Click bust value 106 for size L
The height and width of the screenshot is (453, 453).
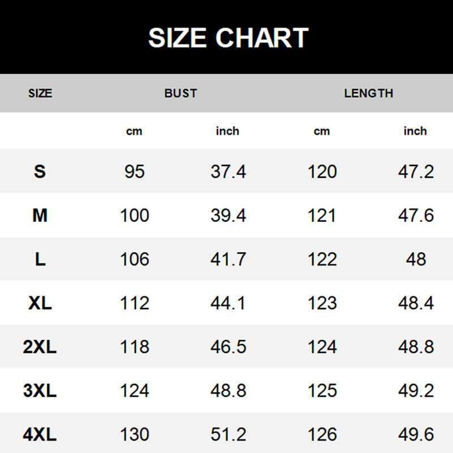(135, 259)
